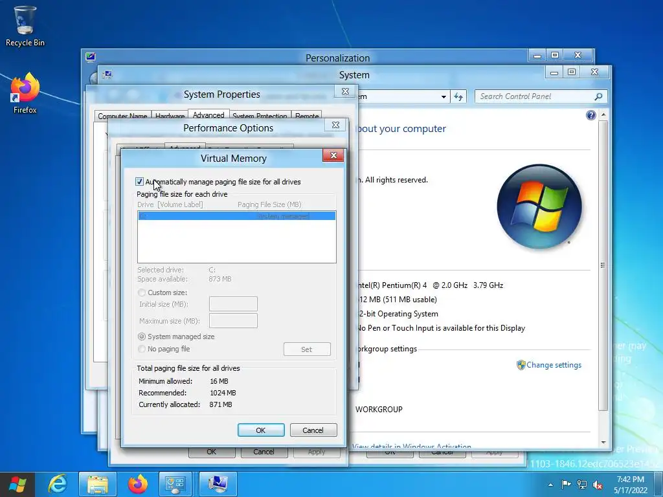Minimize the System window

coord(554,72)
